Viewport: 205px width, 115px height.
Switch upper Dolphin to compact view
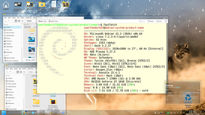coord(19,21)
